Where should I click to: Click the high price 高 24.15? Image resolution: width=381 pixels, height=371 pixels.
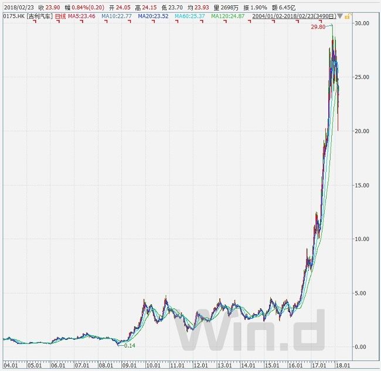pos(146,8)
